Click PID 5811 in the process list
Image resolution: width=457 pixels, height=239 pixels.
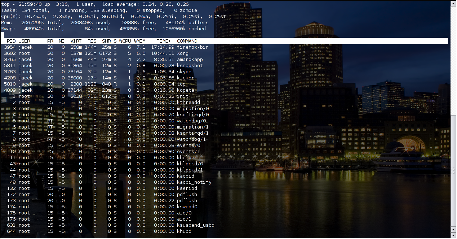(x=10, y=66)
